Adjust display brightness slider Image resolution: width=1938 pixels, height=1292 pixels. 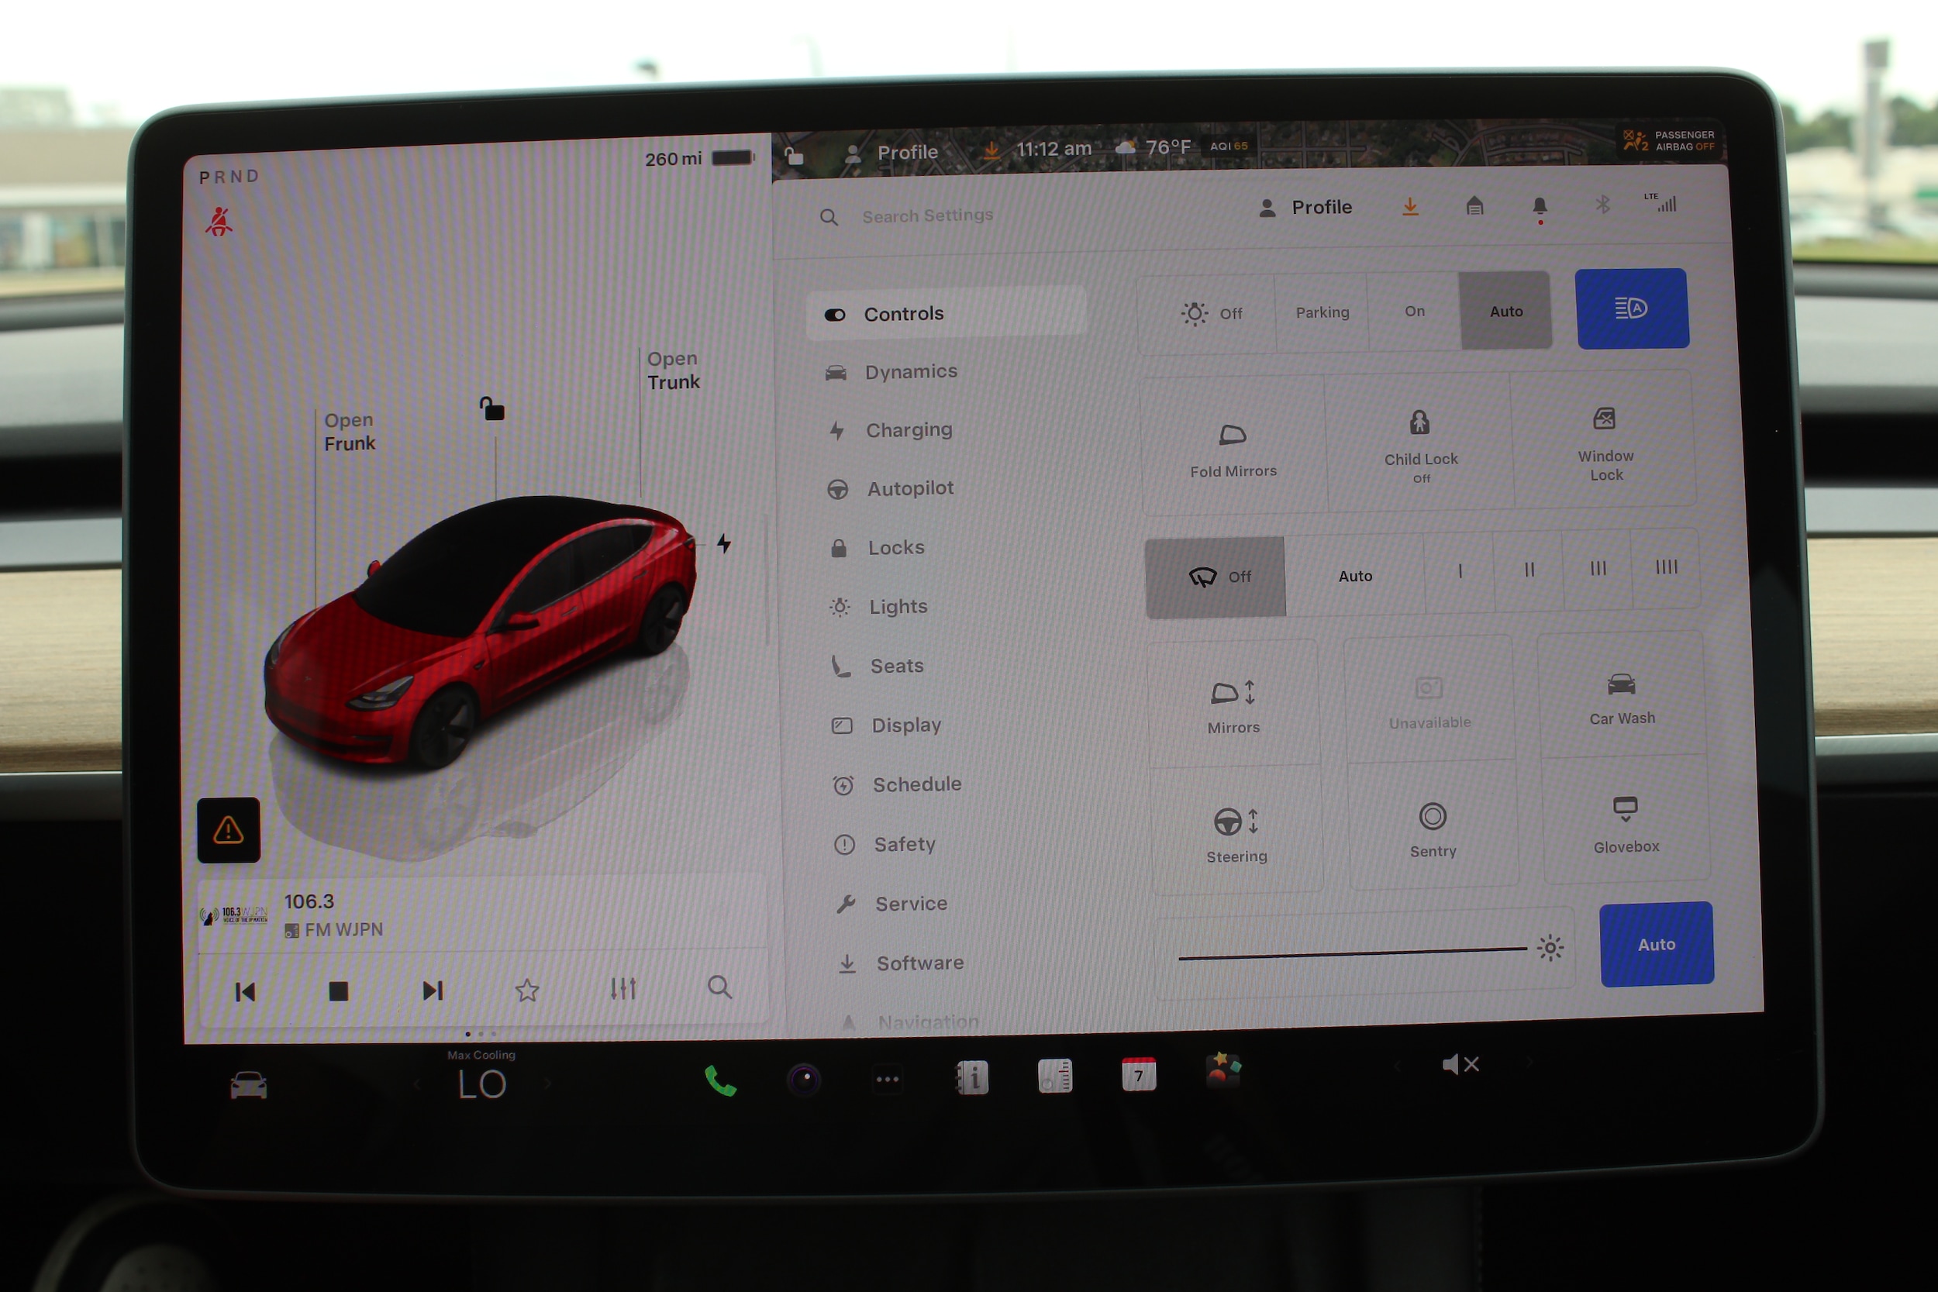pos(1352,954)
